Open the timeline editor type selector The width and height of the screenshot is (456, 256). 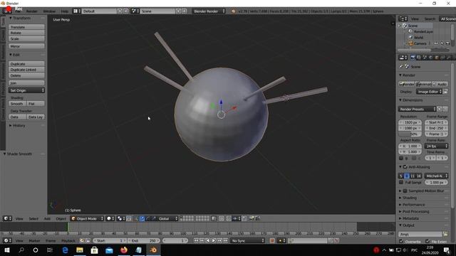tap(7, 240)
